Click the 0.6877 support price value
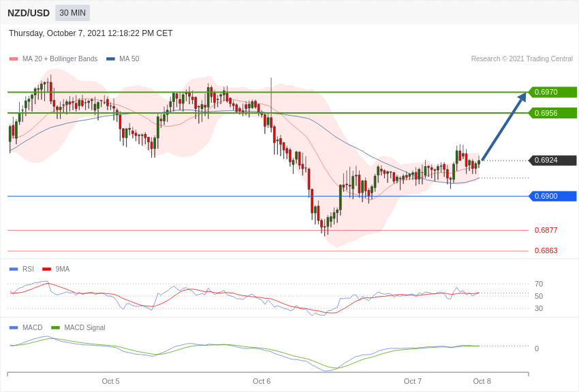 click(546, 230)
